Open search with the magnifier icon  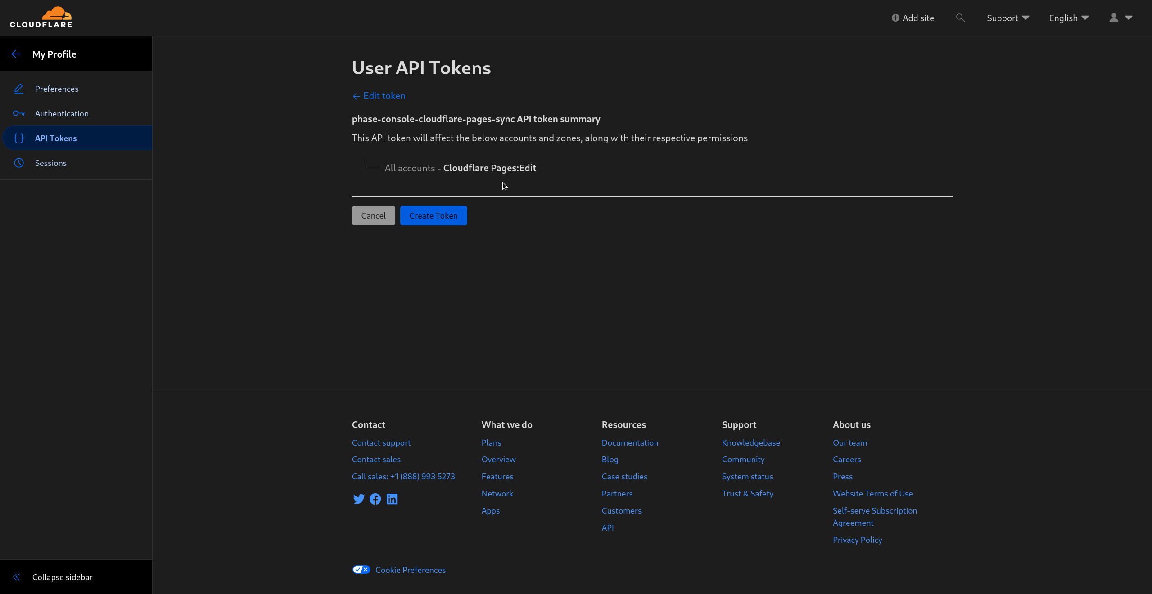(x=960, y=18)
